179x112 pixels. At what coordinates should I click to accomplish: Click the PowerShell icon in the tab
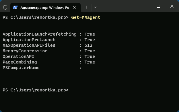pyautogui.click(x=15, y=7)
